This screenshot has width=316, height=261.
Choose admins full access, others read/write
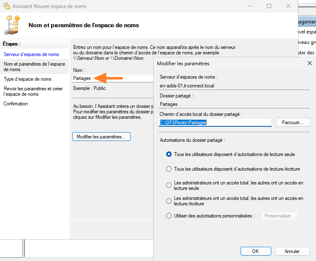click(169, 201)
